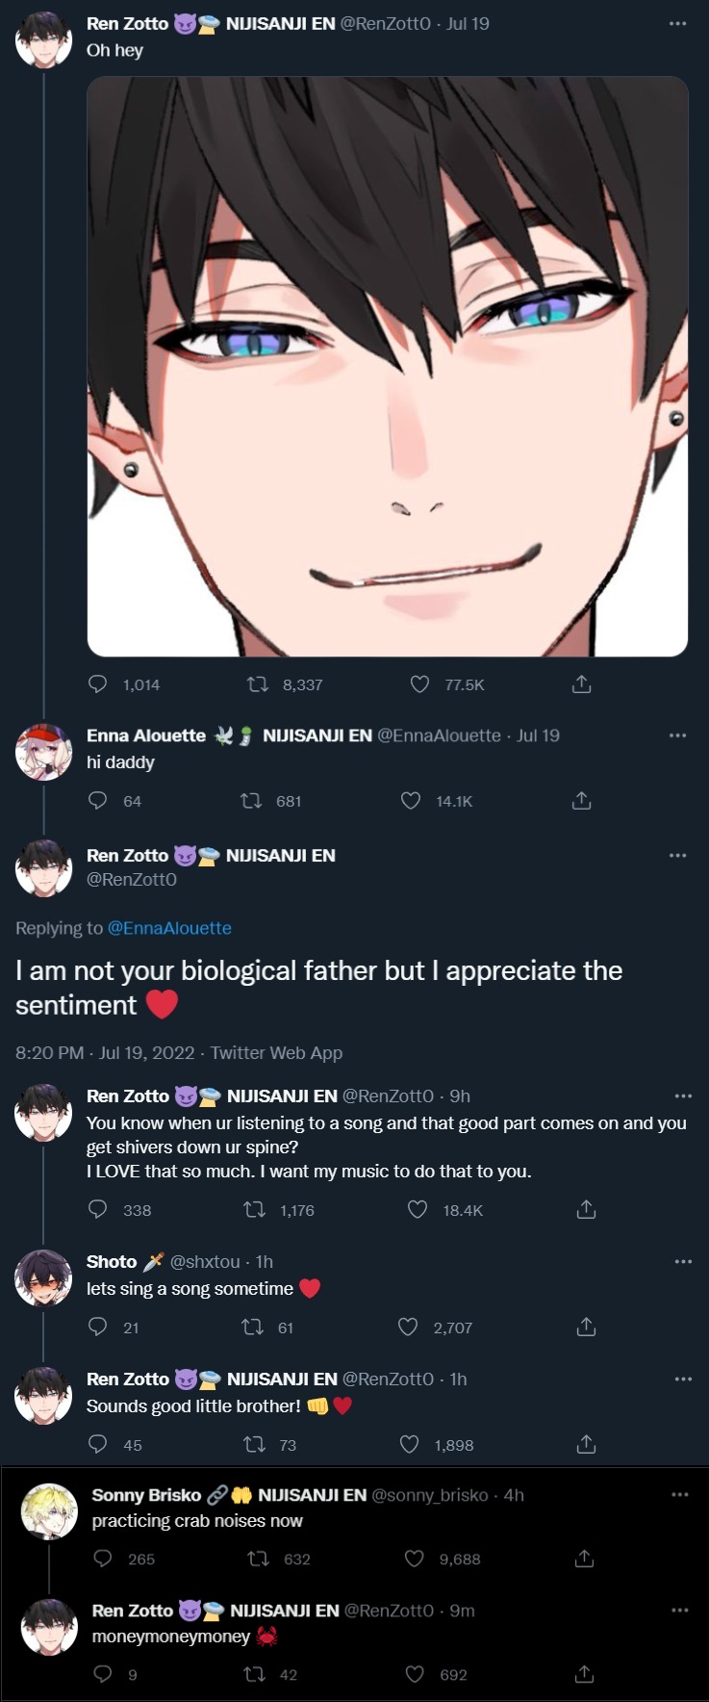Reply to the shivers-down-spine music tweet
This screenshot has width=709, height=1702.
click(x=98, y=1210)
